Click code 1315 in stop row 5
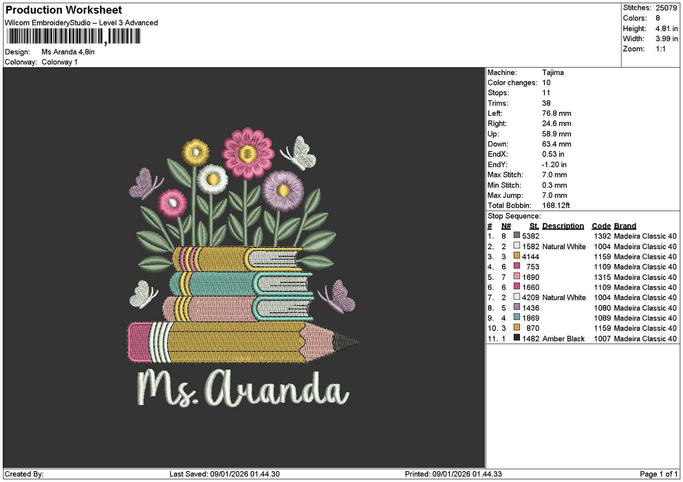The height and width of the screenshot is (482, 683). tap(602, 277)
